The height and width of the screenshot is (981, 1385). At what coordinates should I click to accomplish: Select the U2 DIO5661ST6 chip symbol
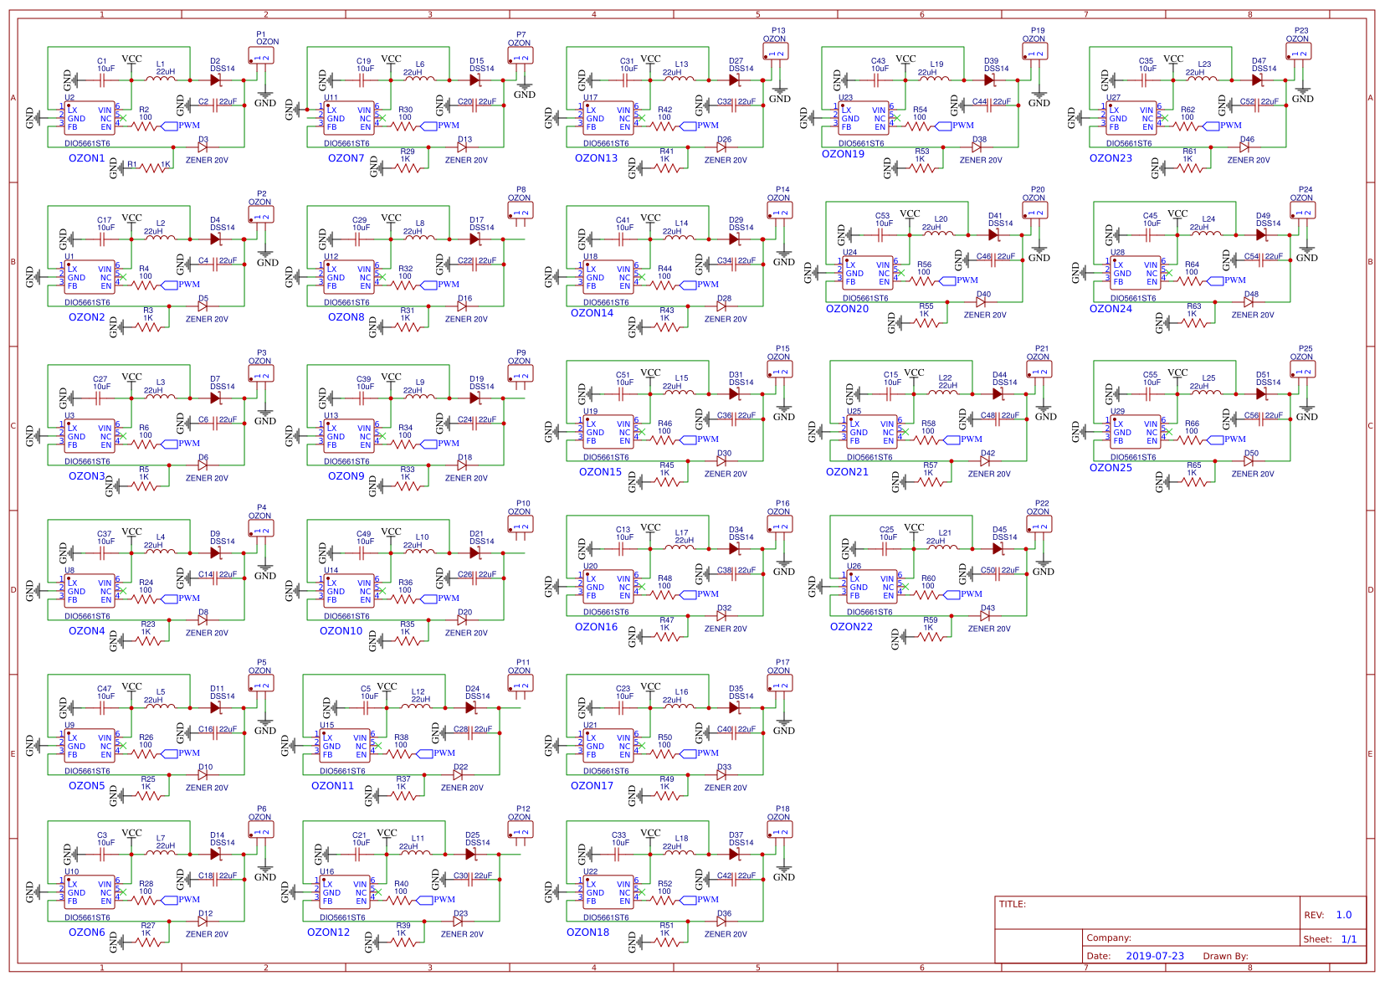coord(90,118)
